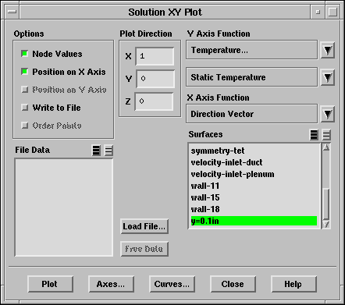Open the Direction Vector X axis dropdown
The image size is (345, 305).
pyautogui.click(x=327, y=114)
